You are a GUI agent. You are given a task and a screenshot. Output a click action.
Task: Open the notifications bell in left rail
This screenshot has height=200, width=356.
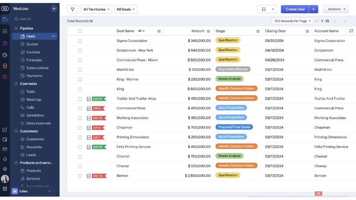click(x=5, y=159)
